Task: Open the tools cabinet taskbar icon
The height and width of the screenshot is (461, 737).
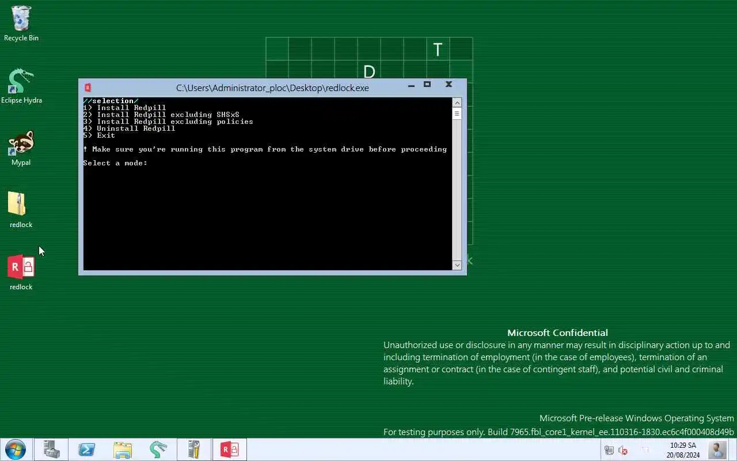Action: click(194, 449)
